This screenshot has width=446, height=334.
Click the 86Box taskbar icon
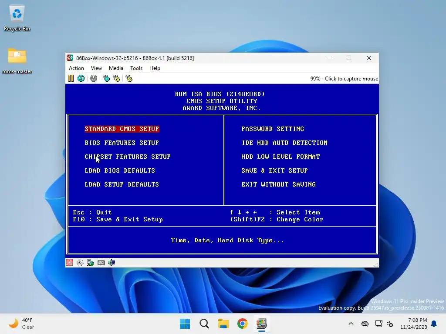coord(261,324)
